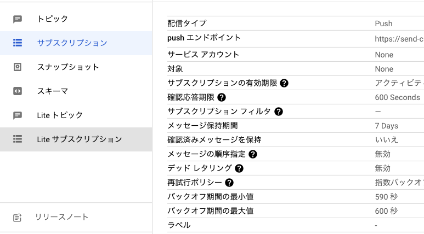This screenshot has height=234, width=424.
Task: Open リリースノート link
Action: (61, 218)
